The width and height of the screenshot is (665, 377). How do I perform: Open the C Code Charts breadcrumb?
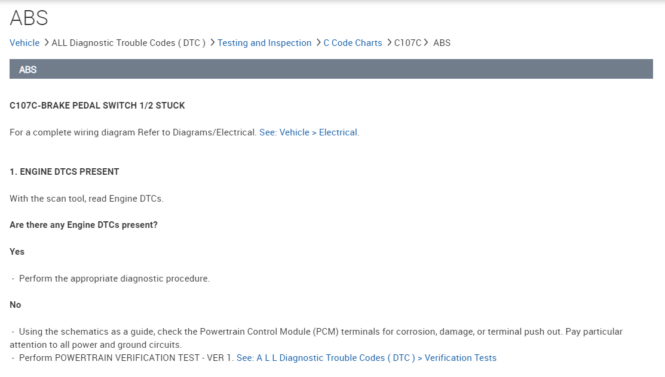point(353,43)
